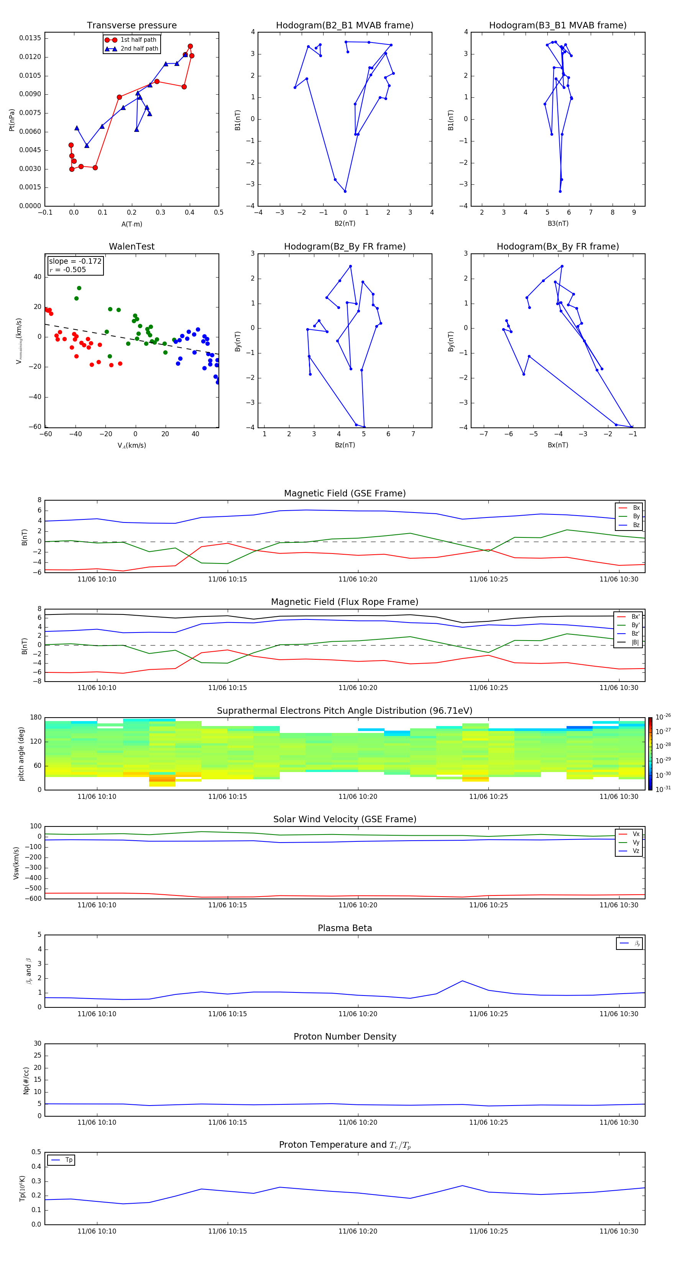Click the 10^-31 label on the colorbar
Viewport: 690px width, 1265px height.
click(663, 789)
